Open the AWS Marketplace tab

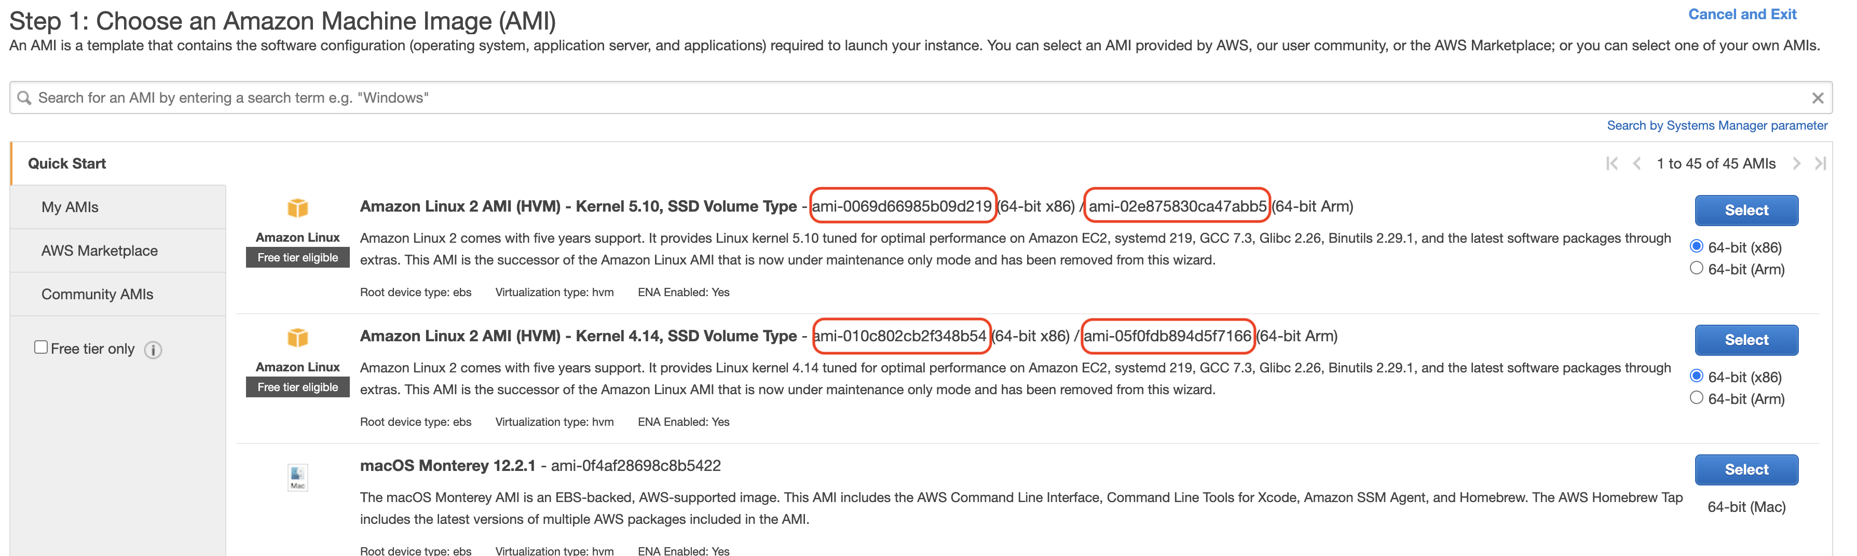pos(118,251)
